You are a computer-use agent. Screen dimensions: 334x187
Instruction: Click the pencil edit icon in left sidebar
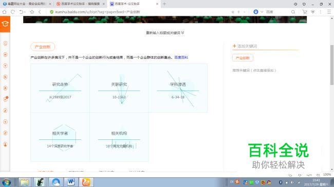(x=5, y=111)
